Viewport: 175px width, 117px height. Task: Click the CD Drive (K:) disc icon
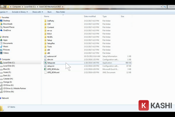click(1, 85)
